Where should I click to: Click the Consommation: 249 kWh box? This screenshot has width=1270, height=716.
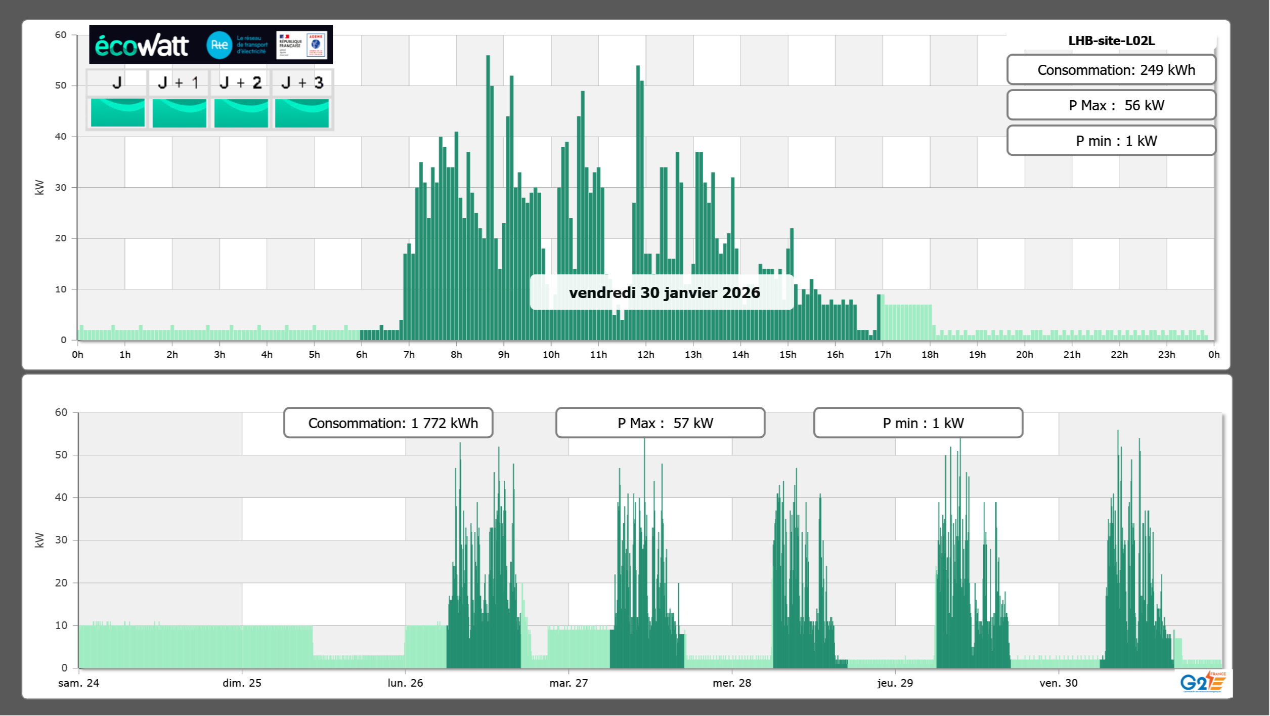point(1111,70)
